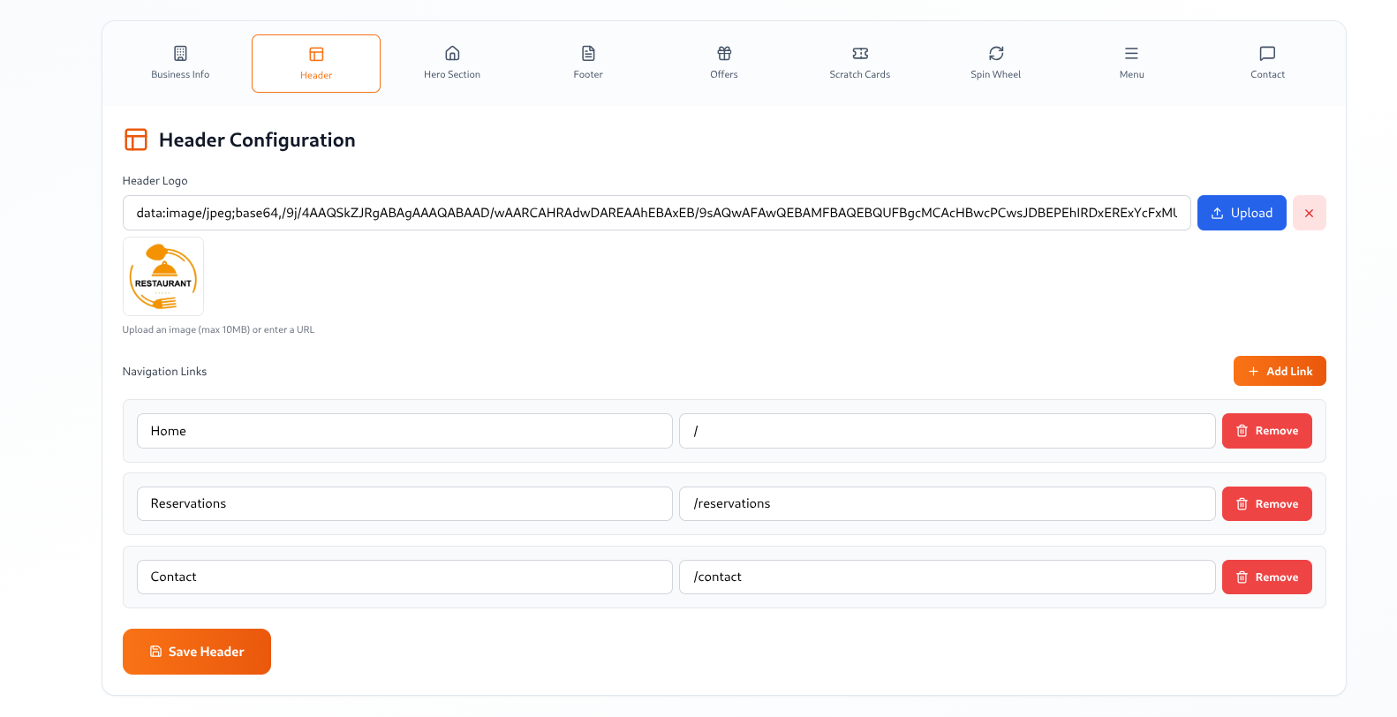Remove the Home navigation link
Viewport: 1397px width, 717px height.
coord(1266,431)
